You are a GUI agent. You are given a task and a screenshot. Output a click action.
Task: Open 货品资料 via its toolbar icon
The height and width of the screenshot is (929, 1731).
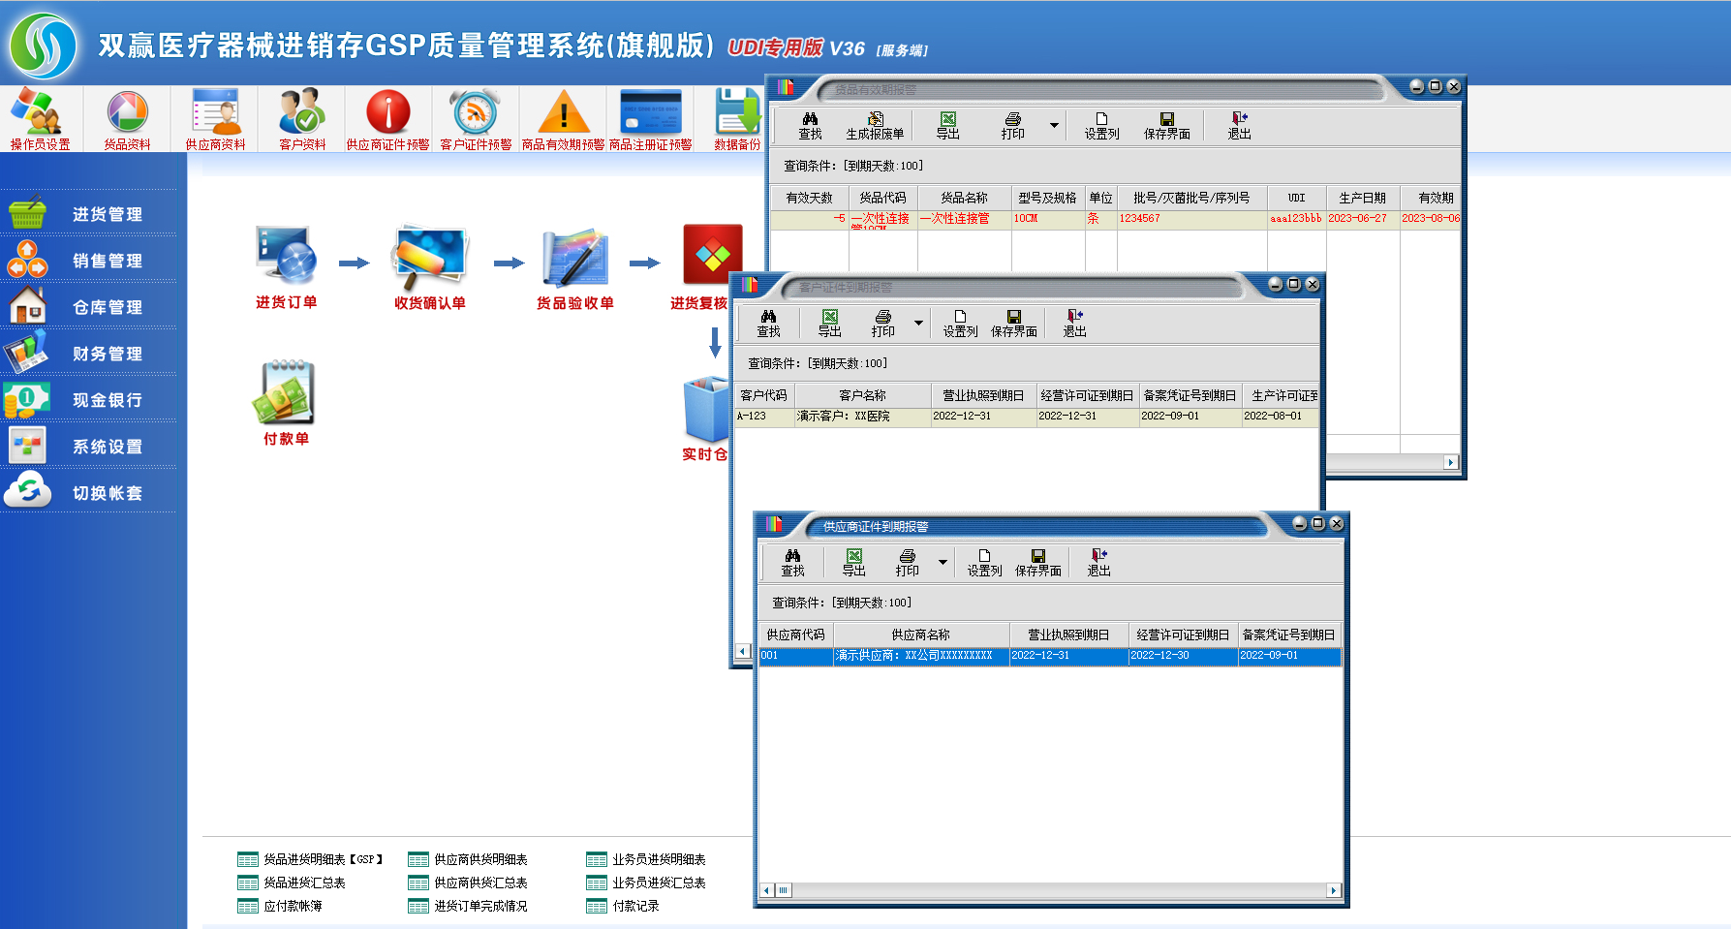(127, 118)
